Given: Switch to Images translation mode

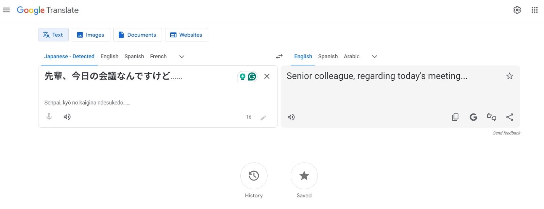Looking at the screenshot, I should tap(91, 35).
